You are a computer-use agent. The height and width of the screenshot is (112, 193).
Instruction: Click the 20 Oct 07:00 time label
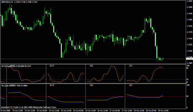coord(151,110)
